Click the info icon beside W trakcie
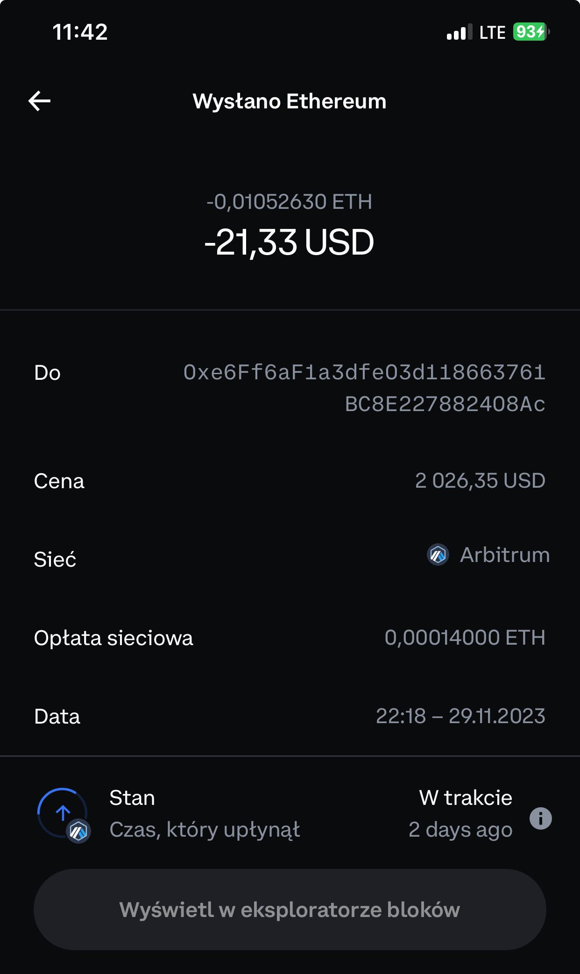Image resolution: width=580 pixels, height=974 pixels. [540, 818]
